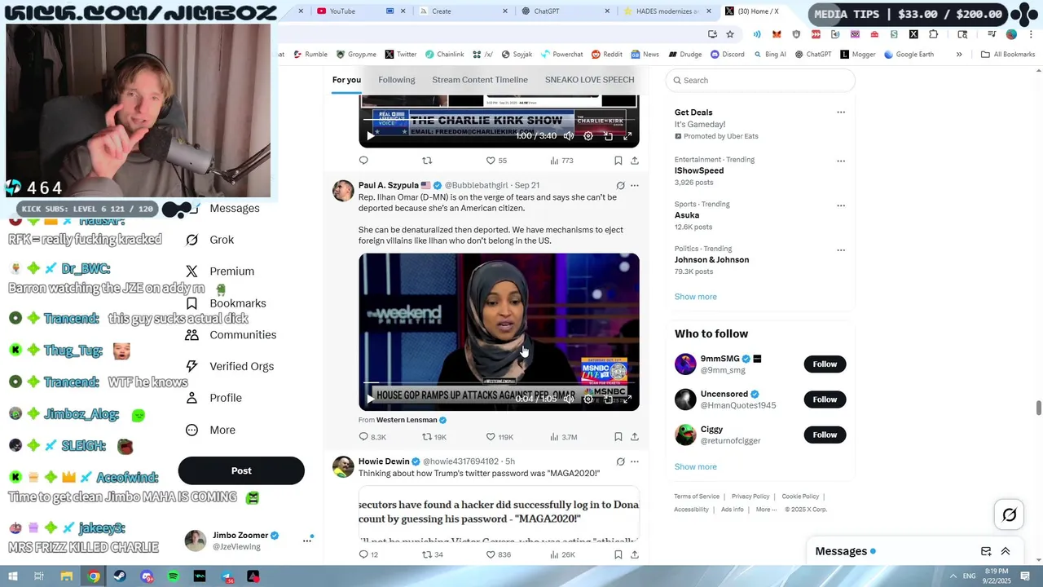Expand hidden bookmarks bar chevron

coord(959,55)
